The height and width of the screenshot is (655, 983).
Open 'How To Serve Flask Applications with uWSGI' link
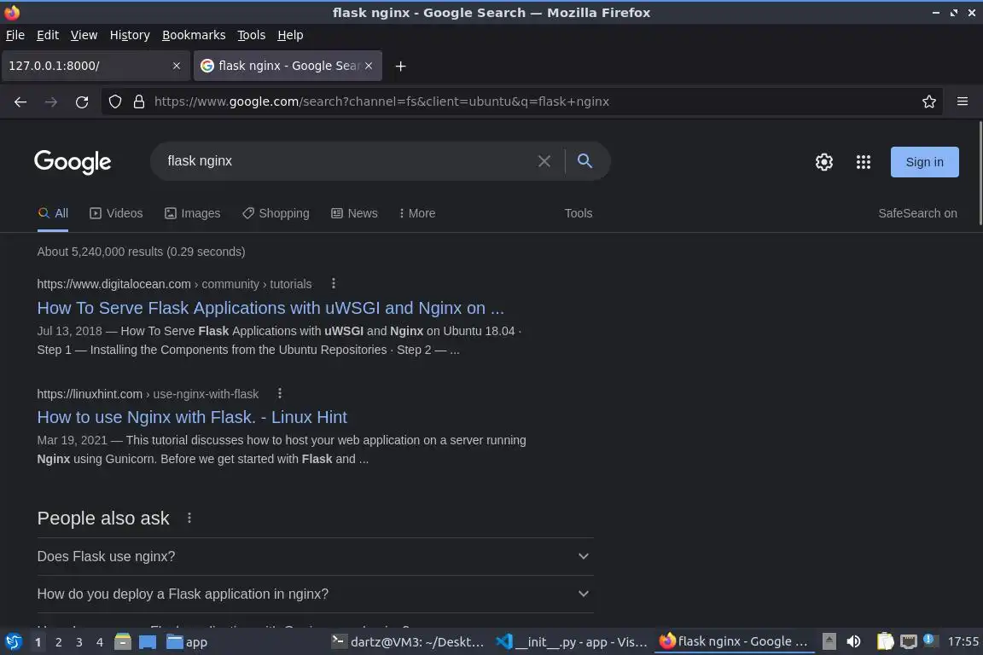[270, 308]
